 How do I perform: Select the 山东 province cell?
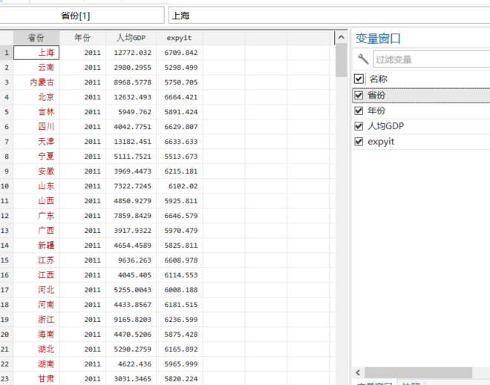coord(36,186)
